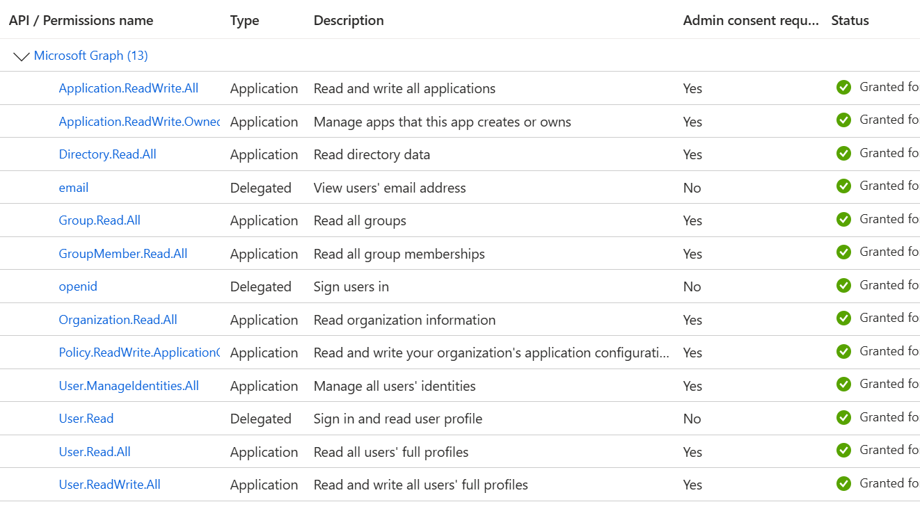Screen dimensions: 920x518
Task: Click the Status column header
Action: coord(849,20)
